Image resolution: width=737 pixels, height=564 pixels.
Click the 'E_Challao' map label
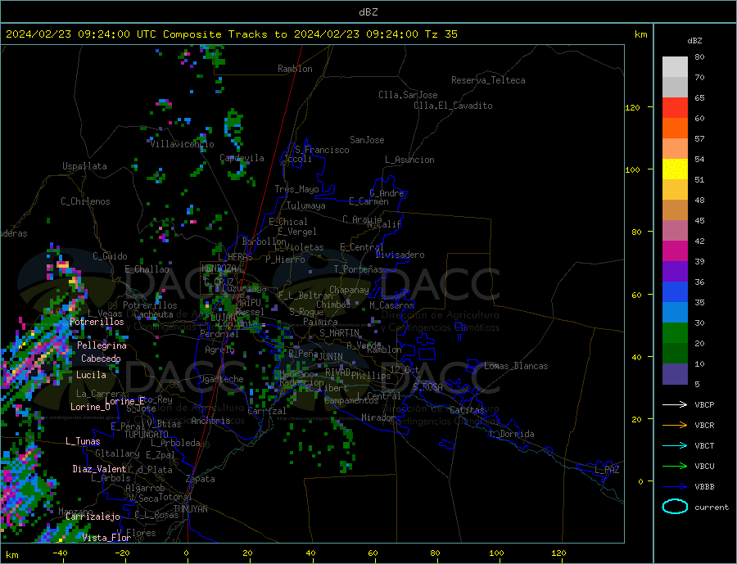point(147,269)
